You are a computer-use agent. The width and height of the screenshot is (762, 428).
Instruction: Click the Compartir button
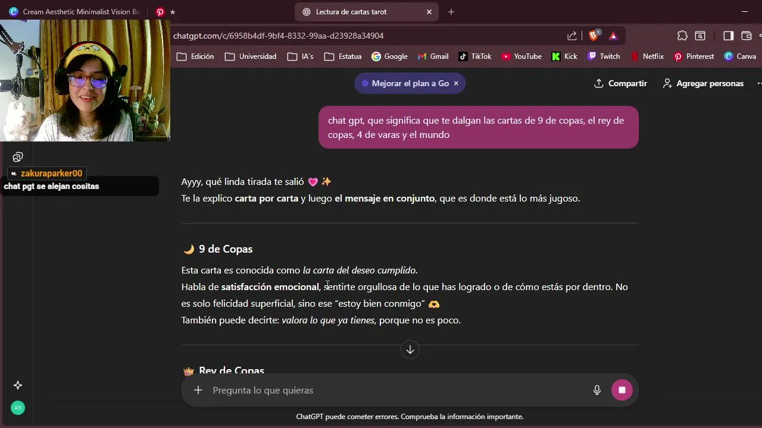point(620,83)
